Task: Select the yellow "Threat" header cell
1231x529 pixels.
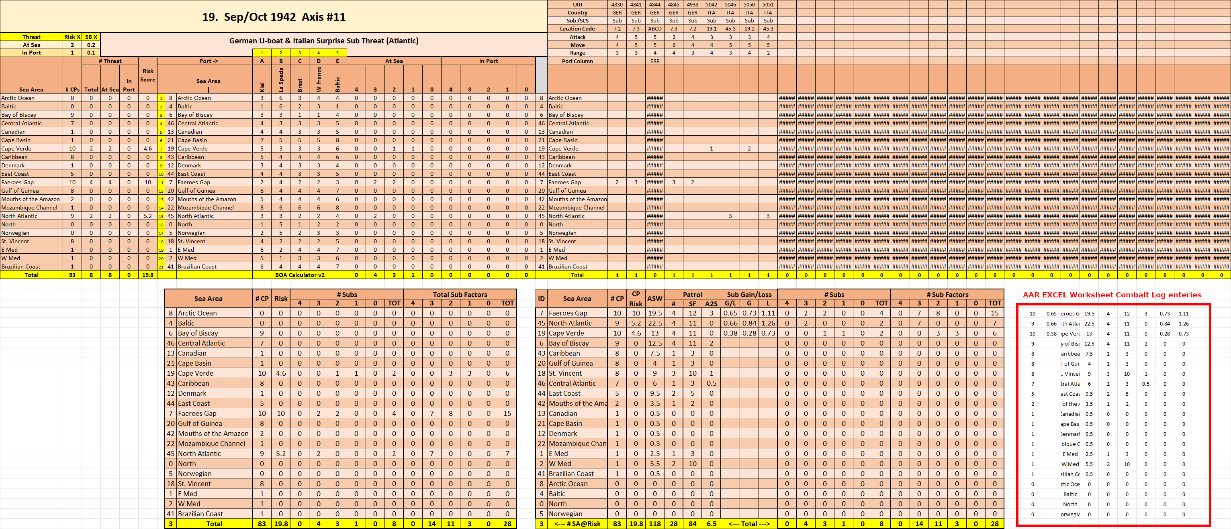Action: tap(31, 37)
